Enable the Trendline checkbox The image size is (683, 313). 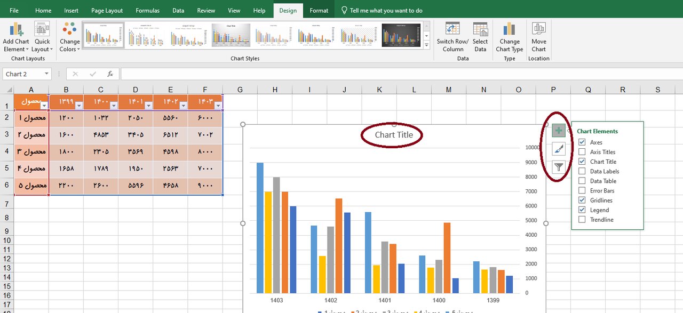tap(582, 220)
